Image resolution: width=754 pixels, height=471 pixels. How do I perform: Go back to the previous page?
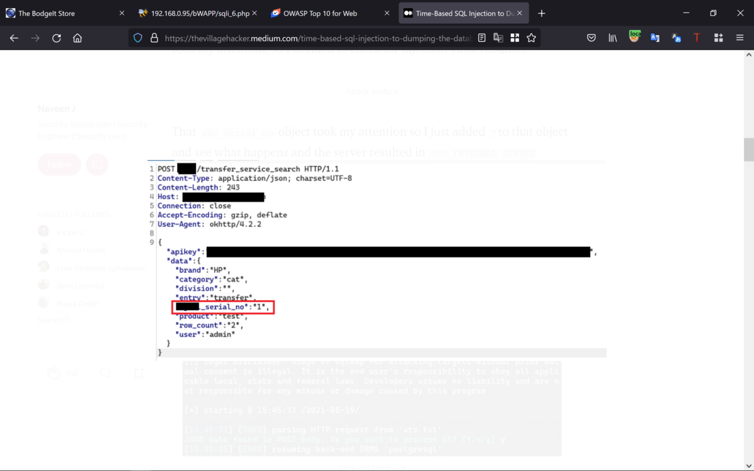[14, 38]
